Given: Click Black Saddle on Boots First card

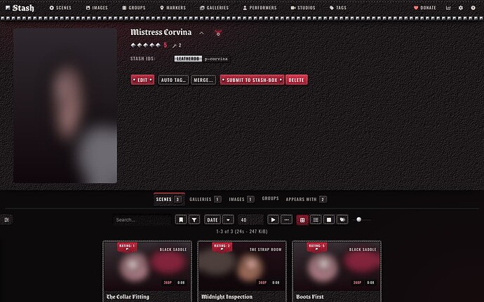Looking at the screenshot, I should pyautogui.click(x=363, y=249).
